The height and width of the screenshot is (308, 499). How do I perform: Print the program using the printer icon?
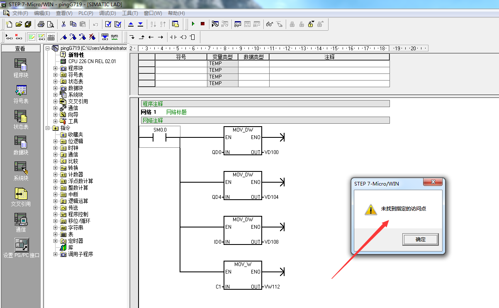pyautogui.click(x=41, y=24)
